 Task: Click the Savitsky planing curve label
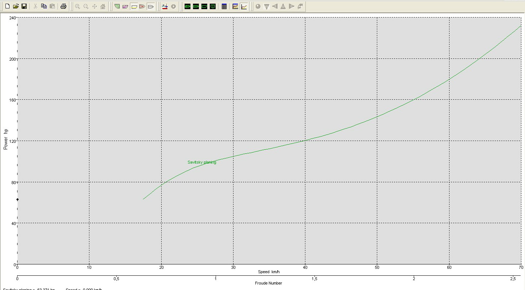coord(202,162)
